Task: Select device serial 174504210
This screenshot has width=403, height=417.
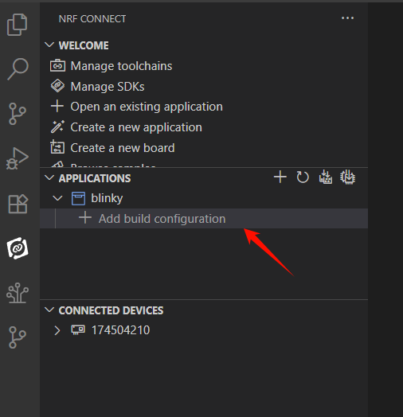Action: coord(120,330)
